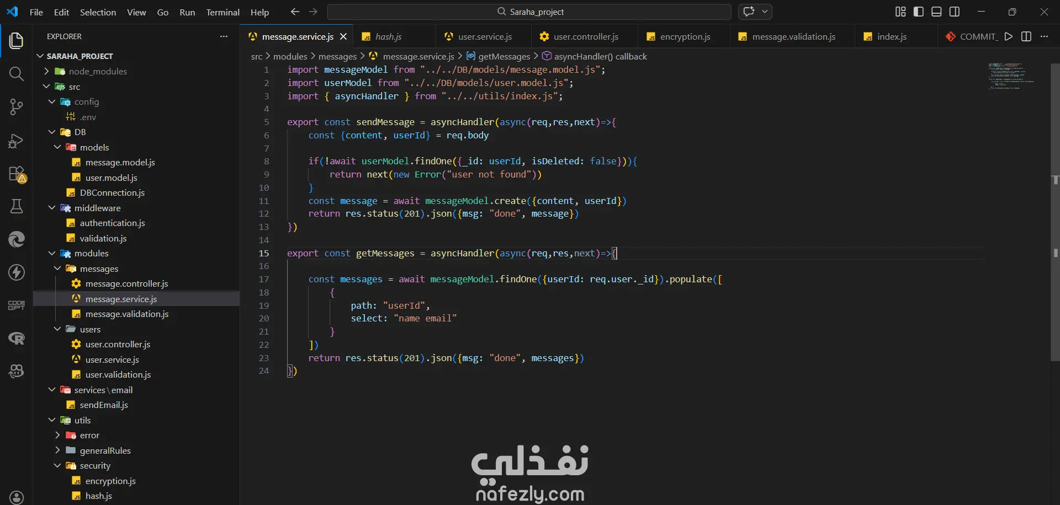Click the Saraha_project command center search
1060x505 pixels.
click(529, 12)
